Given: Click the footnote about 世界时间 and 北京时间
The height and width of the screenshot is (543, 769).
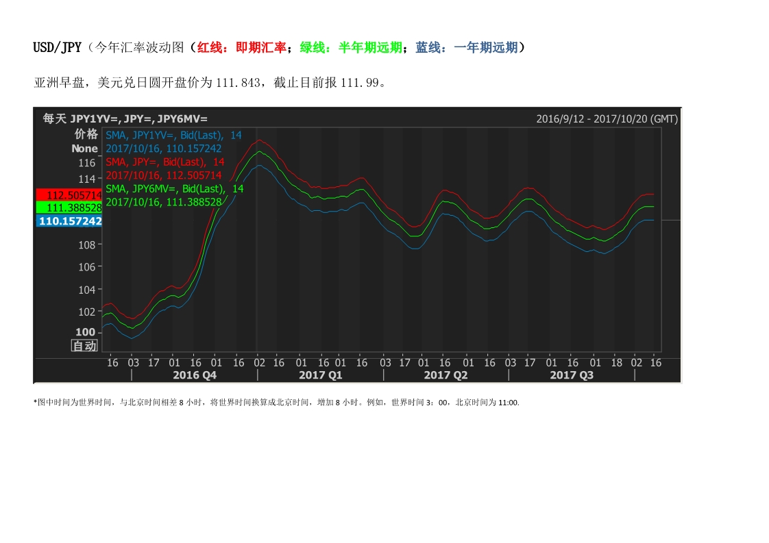Looking at the screenshot, I should point(276,403).
